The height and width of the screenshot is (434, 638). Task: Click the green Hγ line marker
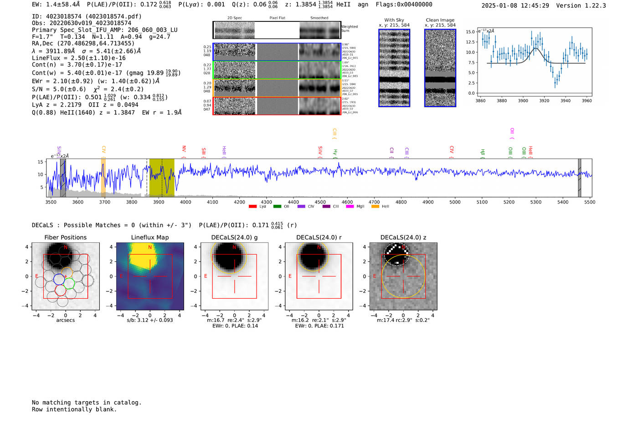[335, 153]
